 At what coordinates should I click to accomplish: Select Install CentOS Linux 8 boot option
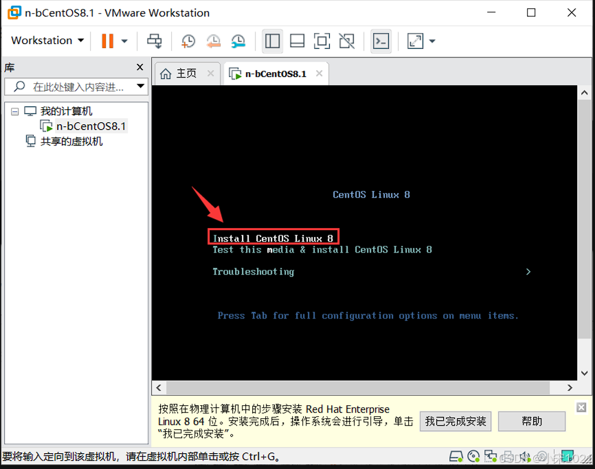point(273,238)
